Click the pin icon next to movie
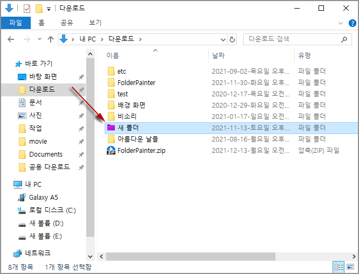Image resolution: width=359 pixels, height=274 pixels. (x=81, y=142)
